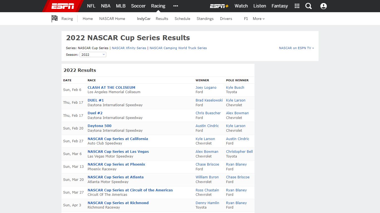Open CLASH AT THE COLISEUM race
Screen dimensions: 380x213
(111, 87)
